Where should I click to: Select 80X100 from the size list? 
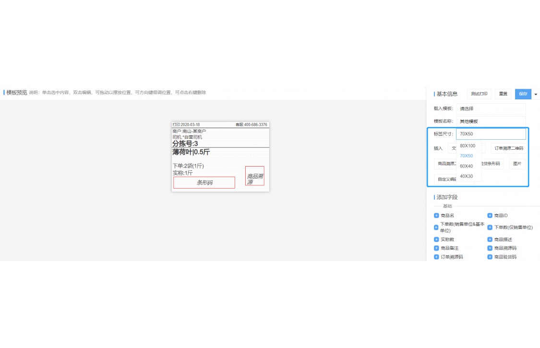pyautogui.click(x=468, y=145)
